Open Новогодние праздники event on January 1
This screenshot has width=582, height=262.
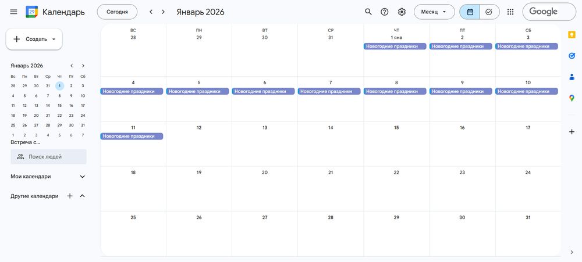tap(395, 46)
